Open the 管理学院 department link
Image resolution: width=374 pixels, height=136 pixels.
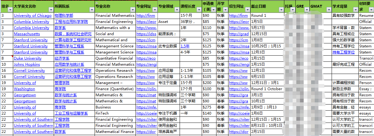pos(62,83)
